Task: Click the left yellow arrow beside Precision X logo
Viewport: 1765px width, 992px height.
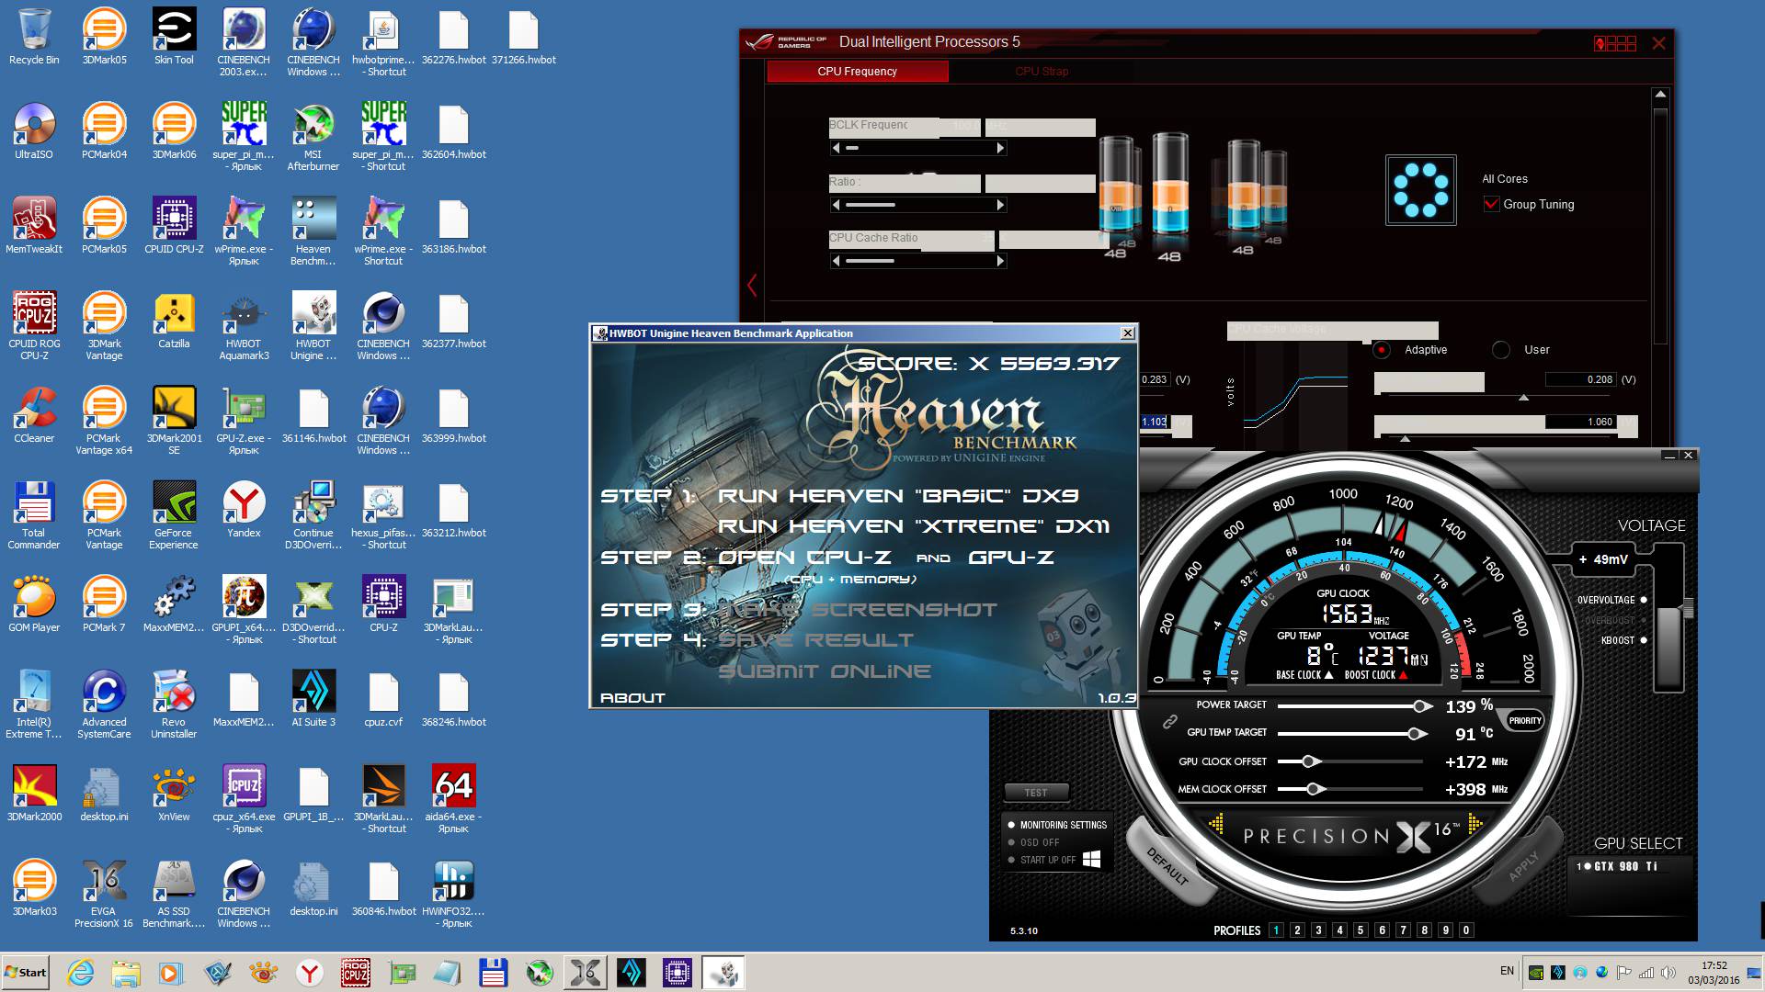Action: pyautogui.click(x=1216, y=824)
